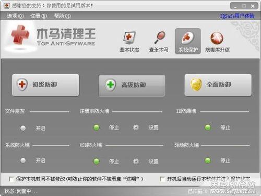Screen dimensions: 261x196
Task: Open the 注册 menu
Action: click(x=39, y=16)
